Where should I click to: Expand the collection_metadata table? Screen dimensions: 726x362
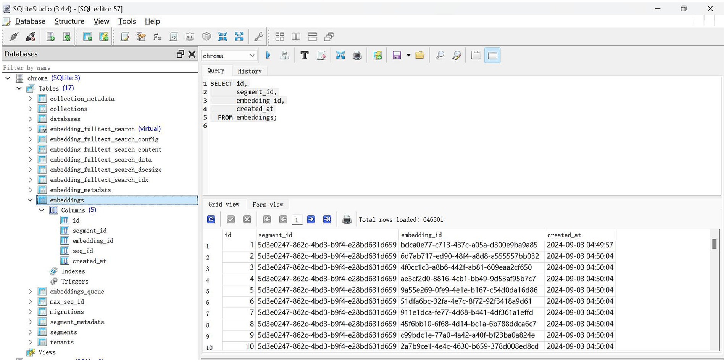point(31,99)
